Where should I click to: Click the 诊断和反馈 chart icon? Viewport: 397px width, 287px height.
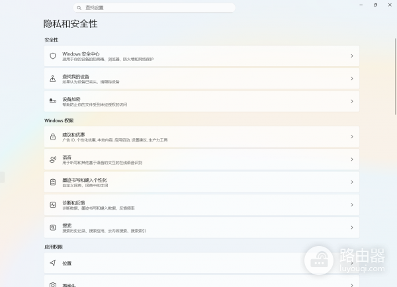(53, 205)
